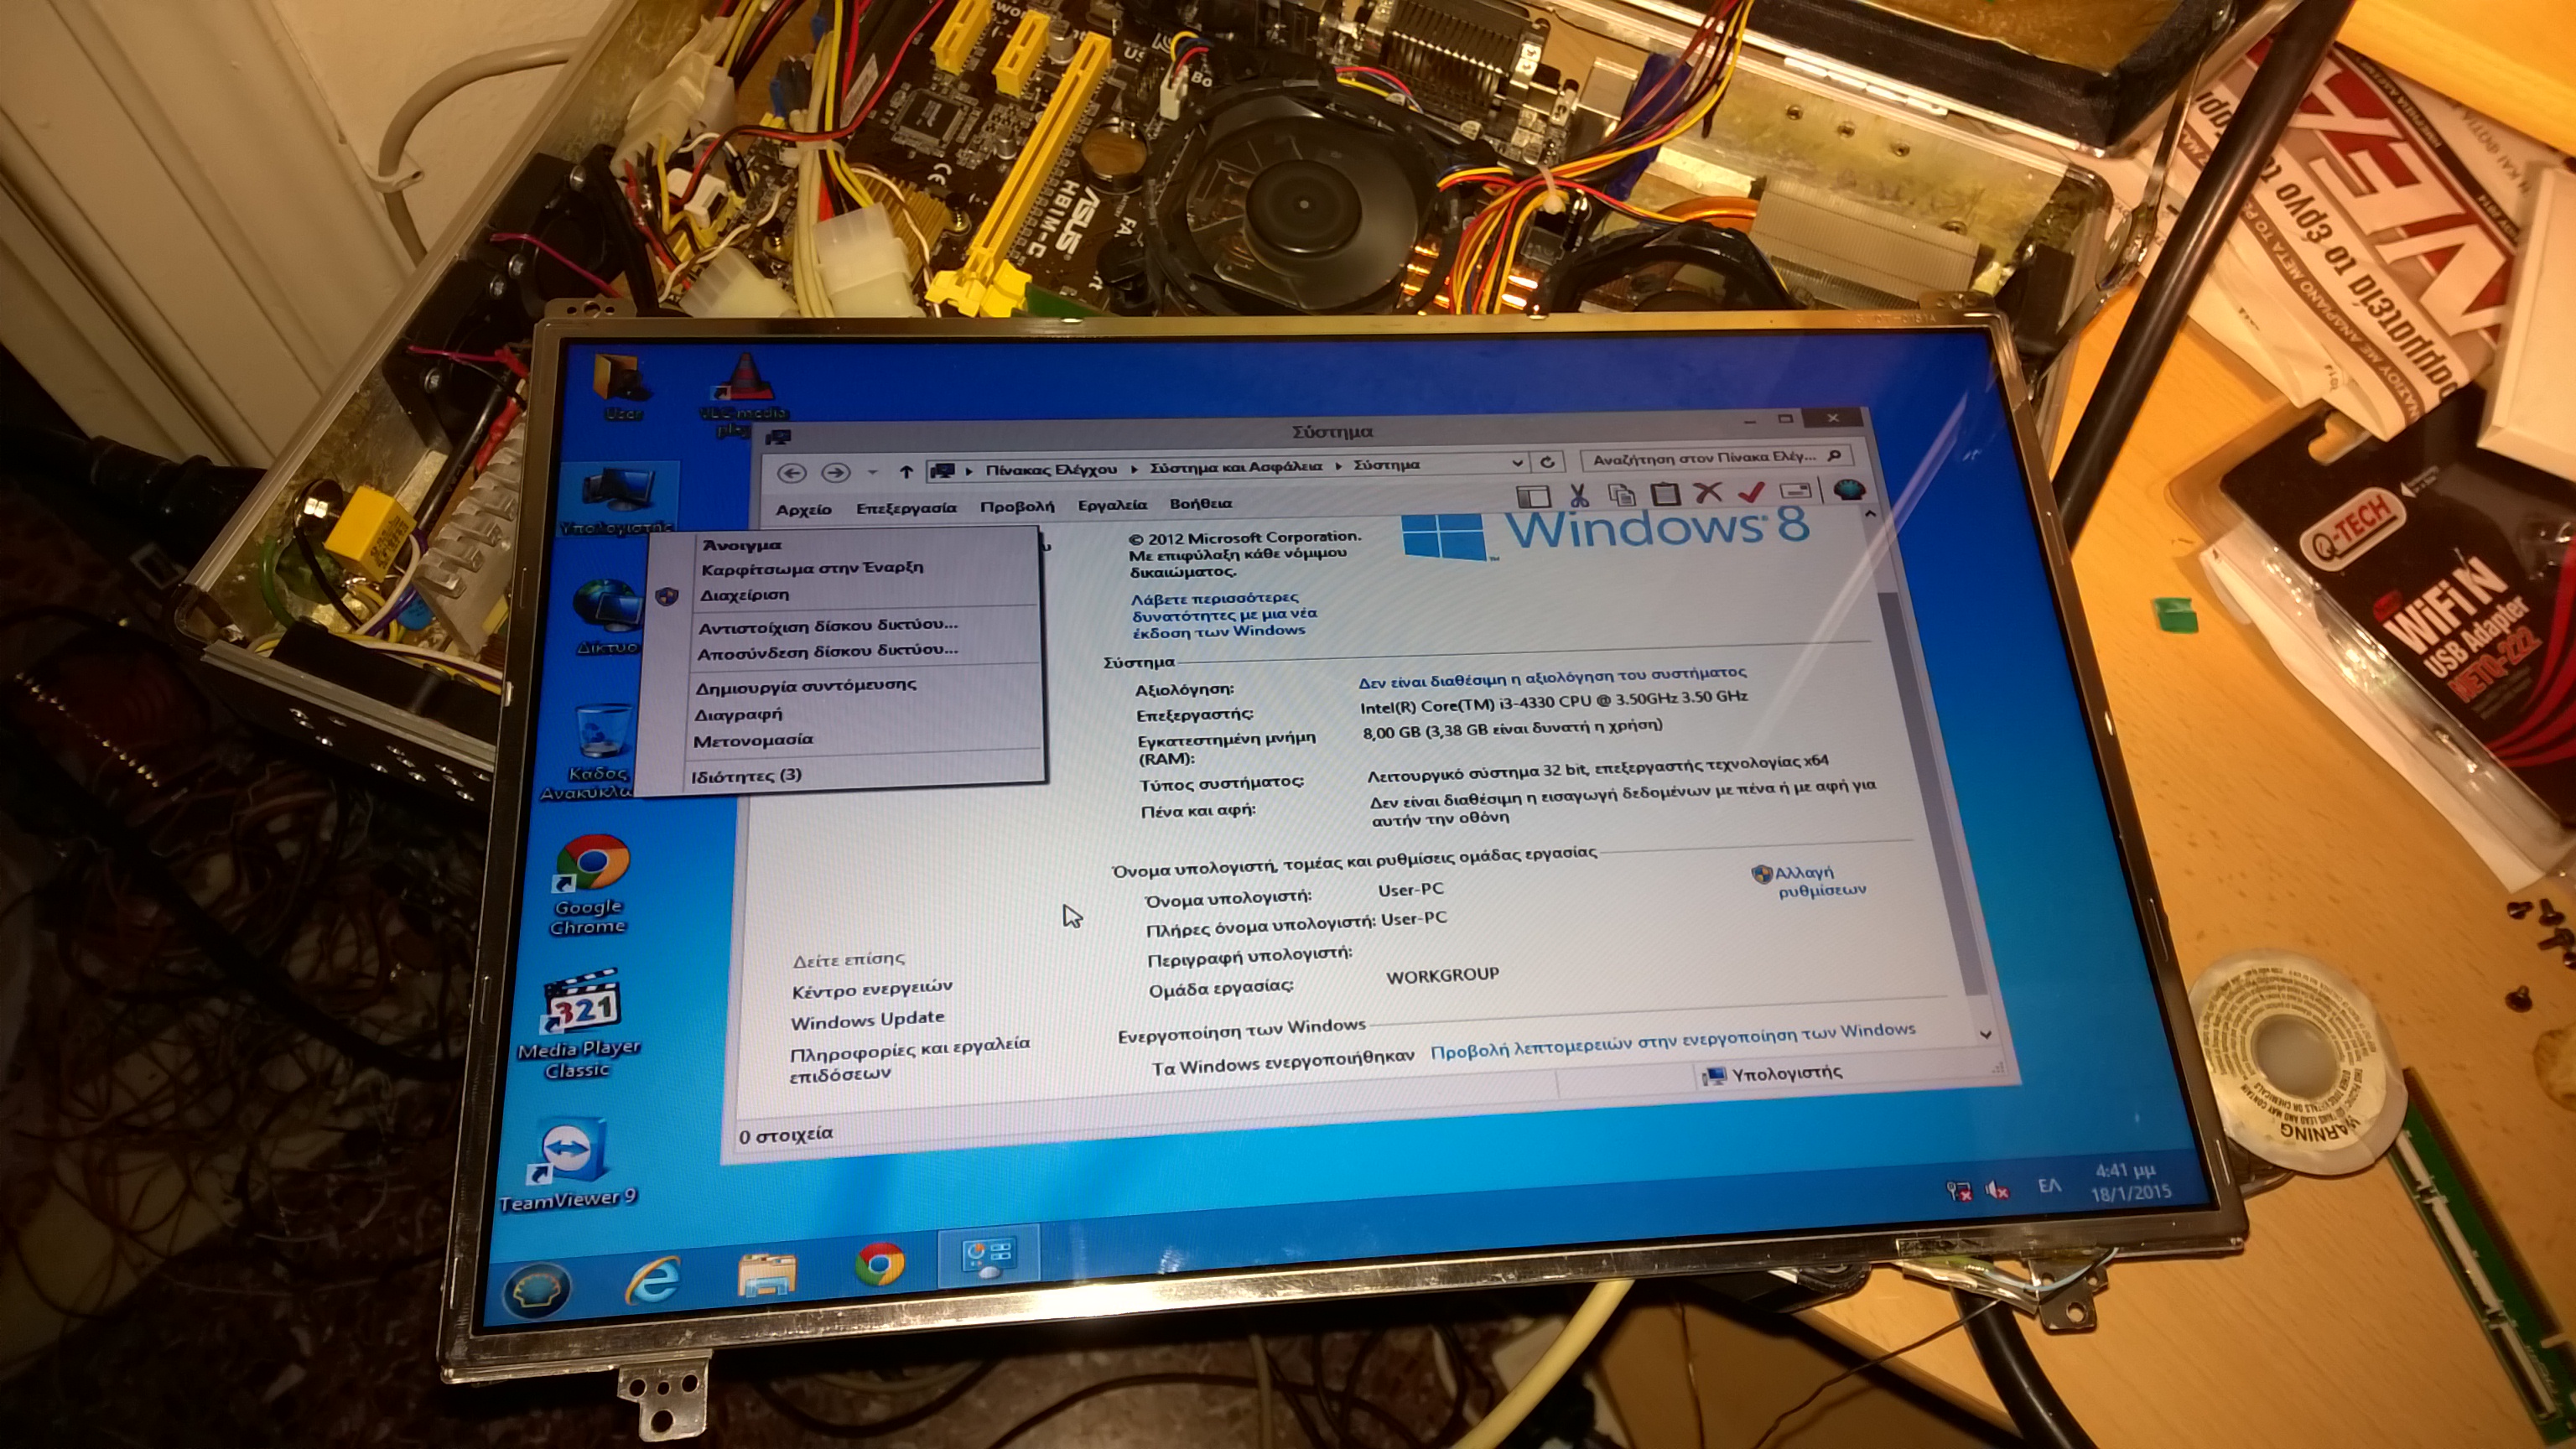Open the Βοήθεια menu
The height and width of the screenshot is (1449, 2576).
1200,504
